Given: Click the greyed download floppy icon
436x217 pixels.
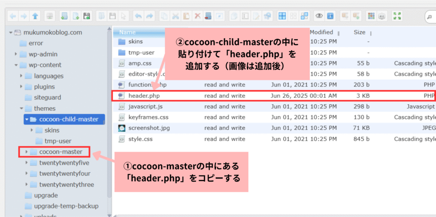Looking at the screenshot, I should pos(112,16).
